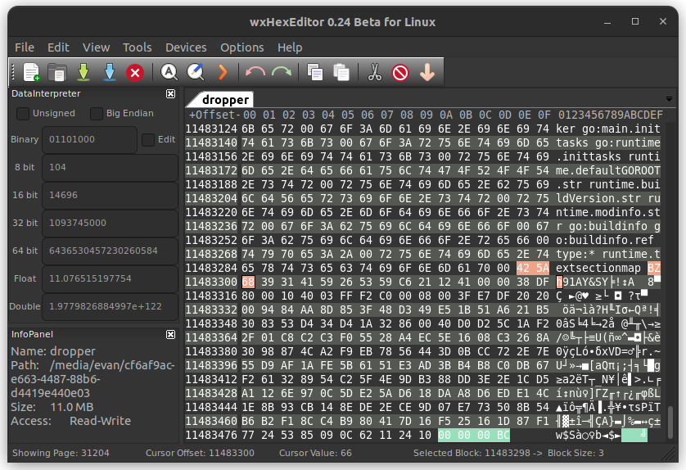Click the Float value field
686x470 pixels.
pos(110,278)
